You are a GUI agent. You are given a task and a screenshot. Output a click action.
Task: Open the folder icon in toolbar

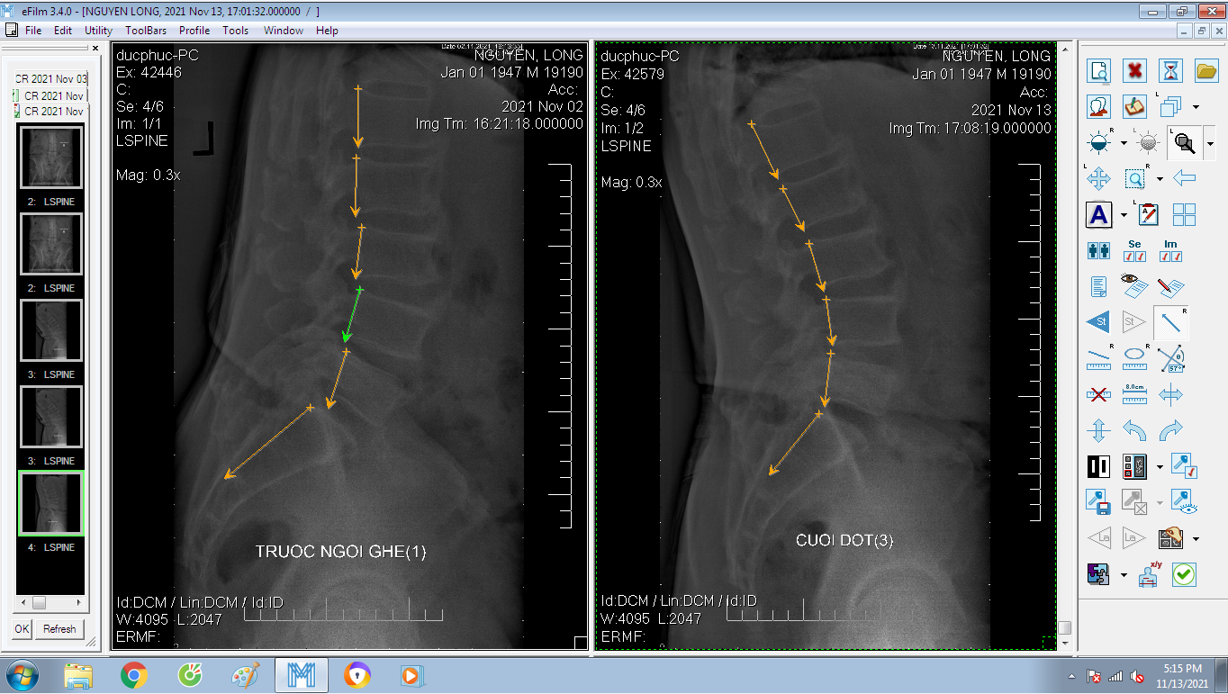[1206, 70]
